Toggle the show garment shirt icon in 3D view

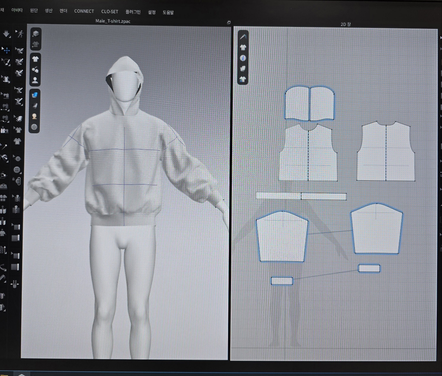[35, 59]
